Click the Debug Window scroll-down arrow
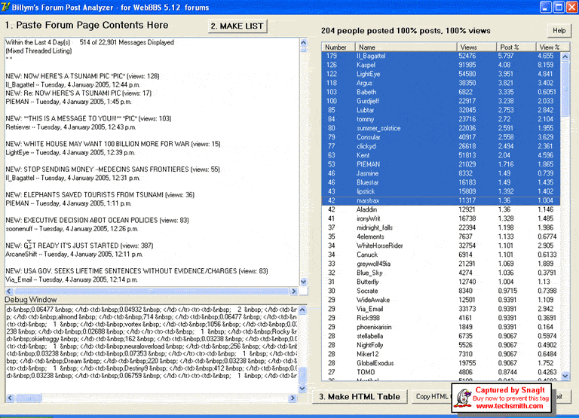Image resolution: width=579 pixels, height=418 pixels. pos(302,389)
